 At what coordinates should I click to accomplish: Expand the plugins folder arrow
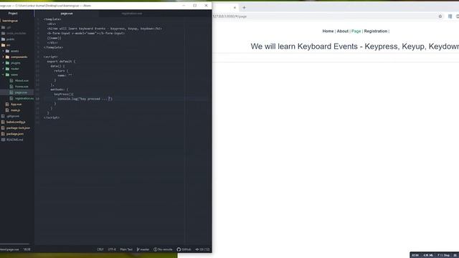(3, 63)
